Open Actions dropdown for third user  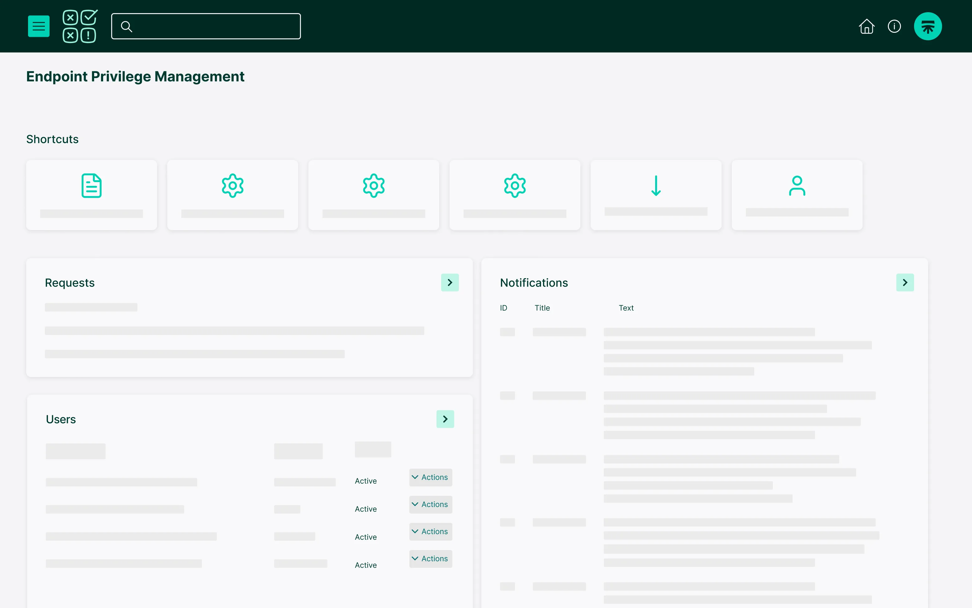click(x=431, y=532)
